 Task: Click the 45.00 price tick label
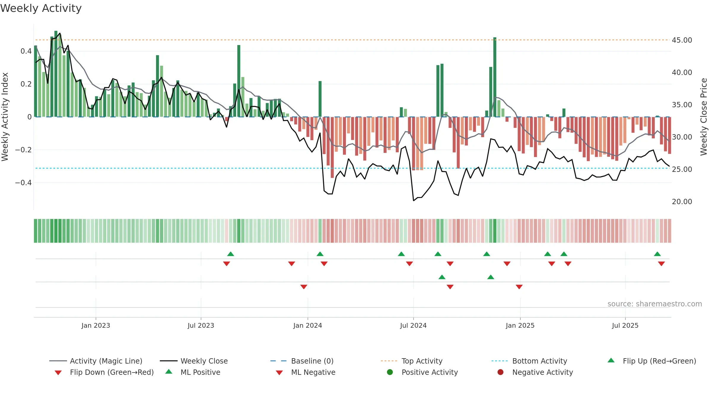(682, 40)
